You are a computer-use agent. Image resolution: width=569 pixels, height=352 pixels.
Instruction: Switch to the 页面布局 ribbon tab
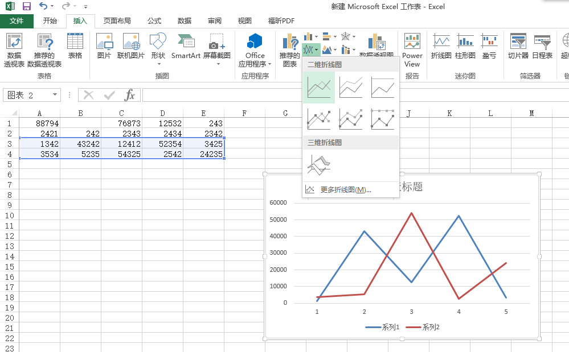point(117,21)
